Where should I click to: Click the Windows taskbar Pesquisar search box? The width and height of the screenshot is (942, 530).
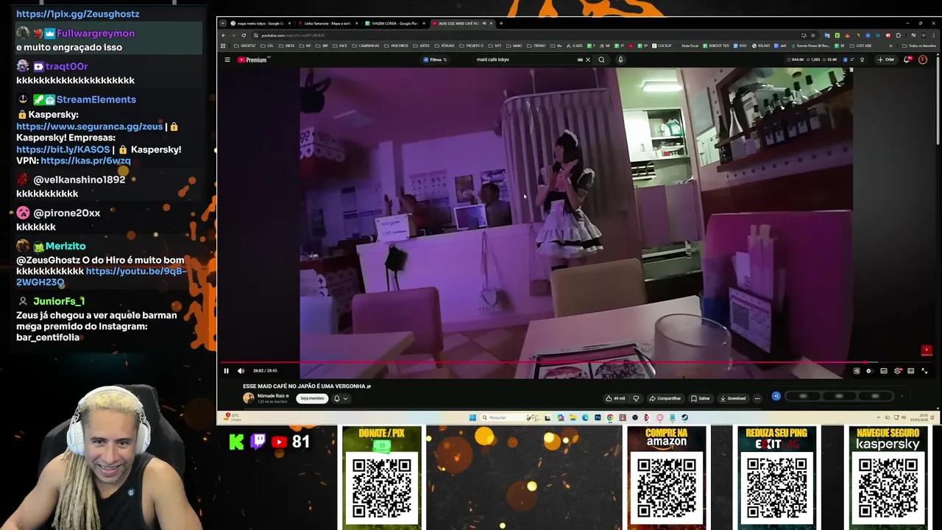pyautogui.click(x=510, y=417)
